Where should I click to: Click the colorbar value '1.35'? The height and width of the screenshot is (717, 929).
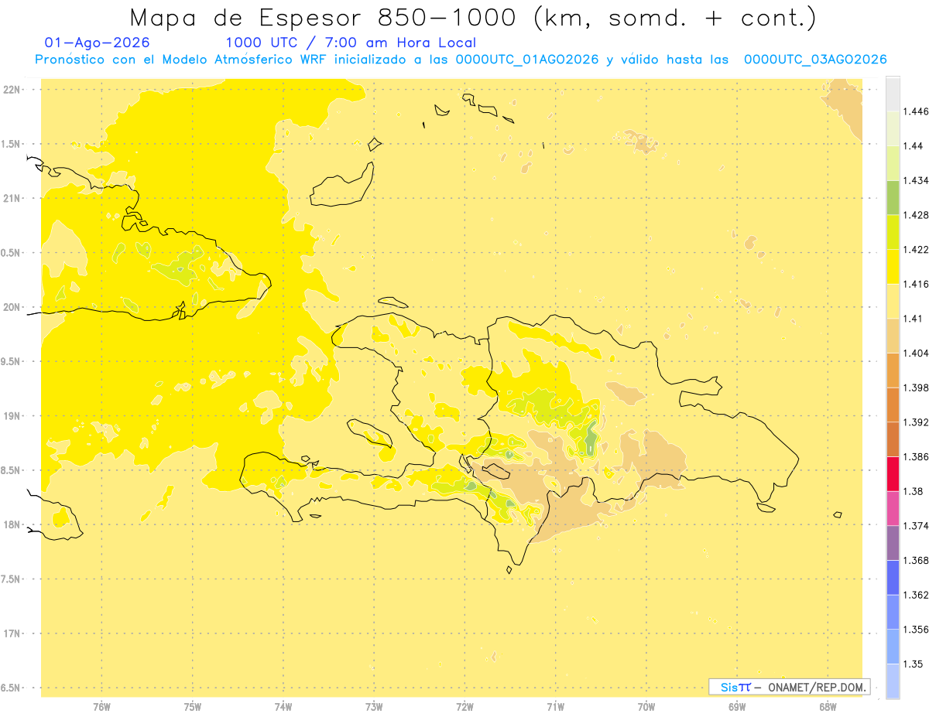point(913,664)
